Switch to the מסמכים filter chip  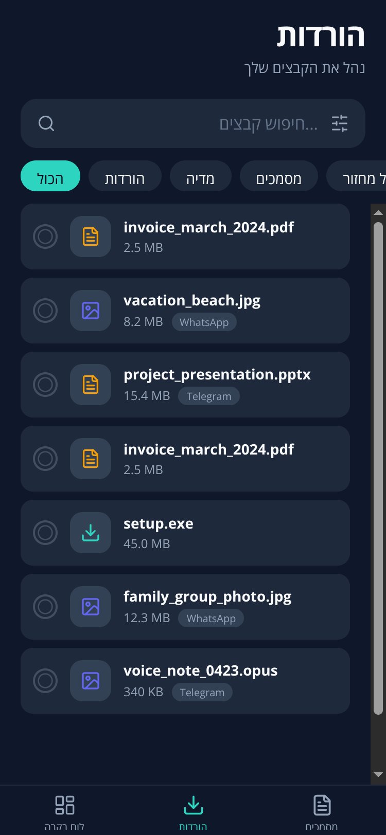click(279, 176)
